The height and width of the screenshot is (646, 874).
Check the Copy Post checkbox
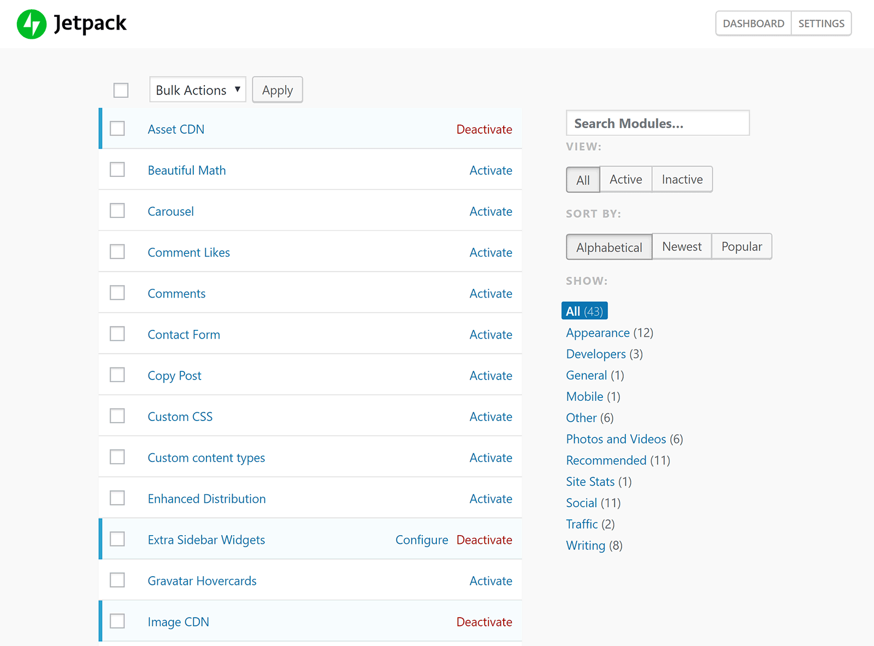(117, 375)
